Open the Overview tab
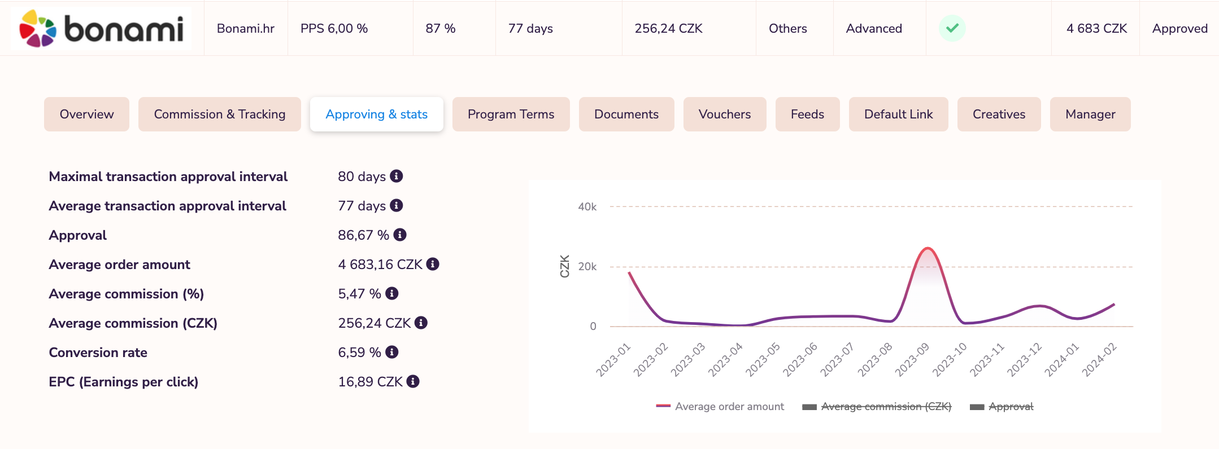This screenshot has height=449, width=1219. (86, 114)
